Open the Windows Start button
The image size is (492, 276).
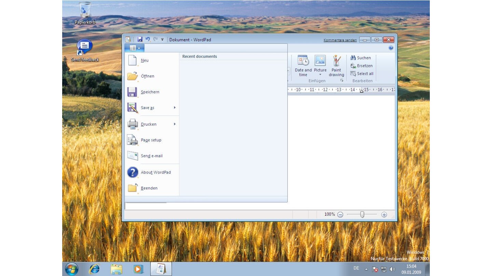tap(71, 269)
